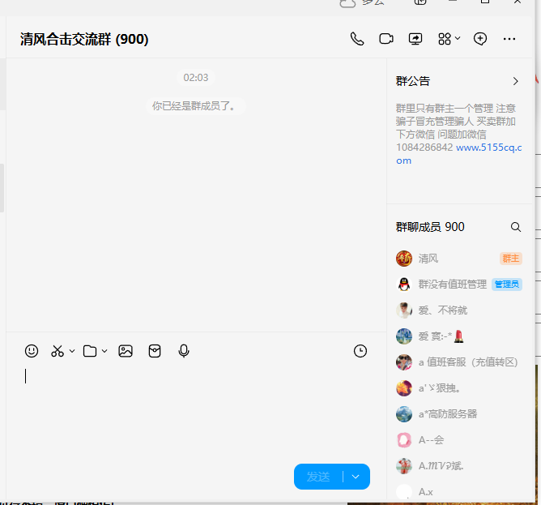The height and width of the screenshot is (505, 541).
Task: Open chat history clock icon
Action: pyautogui.click(x=360, y=351)
